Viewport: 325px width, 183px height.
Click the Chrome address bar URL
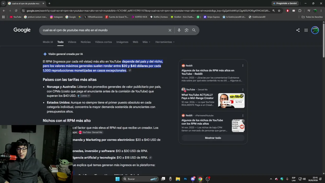coord(148,11)
